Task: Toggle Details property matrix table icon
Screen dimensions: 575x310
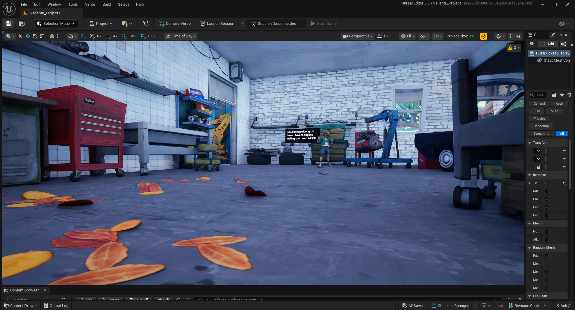Action: click(554, 95)
